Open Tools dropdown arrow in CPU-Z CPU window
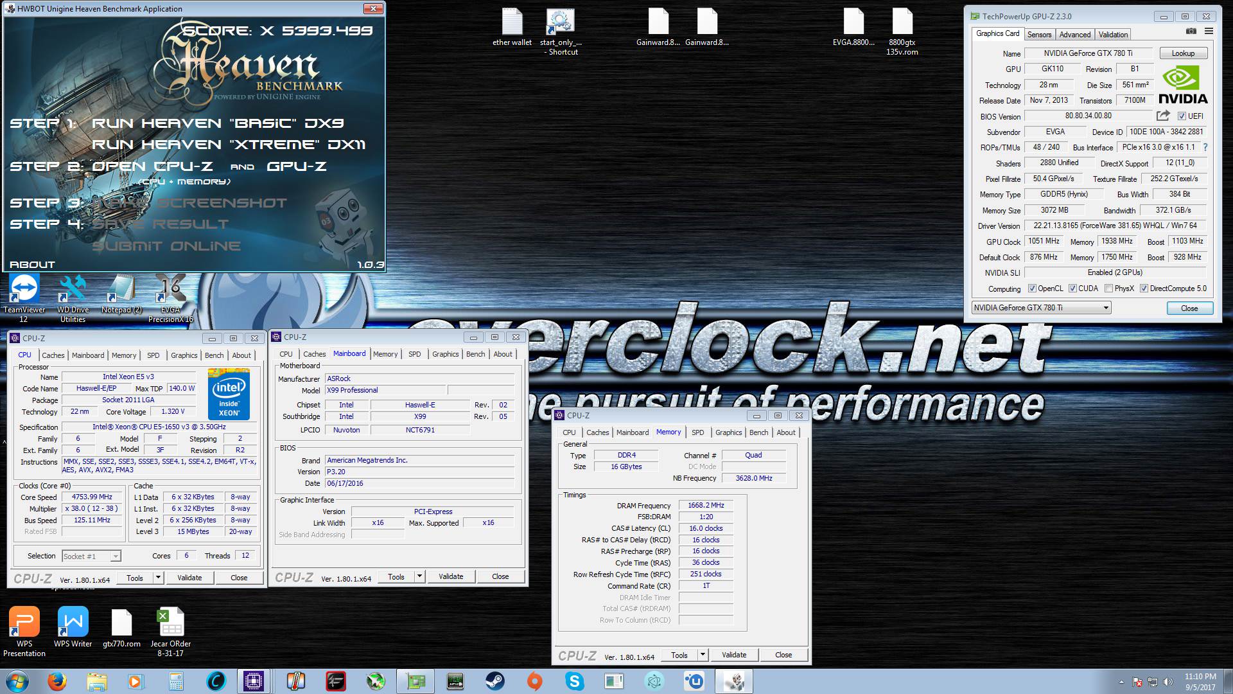 [158, 578]
